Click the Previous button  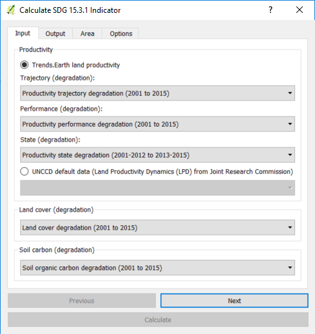[82, 301]
